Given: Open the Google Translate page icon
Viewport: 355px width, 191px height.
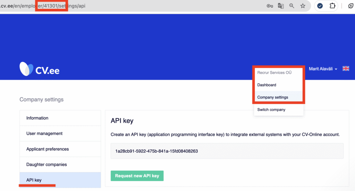Looking at the screenshot, I should [281, 6].
